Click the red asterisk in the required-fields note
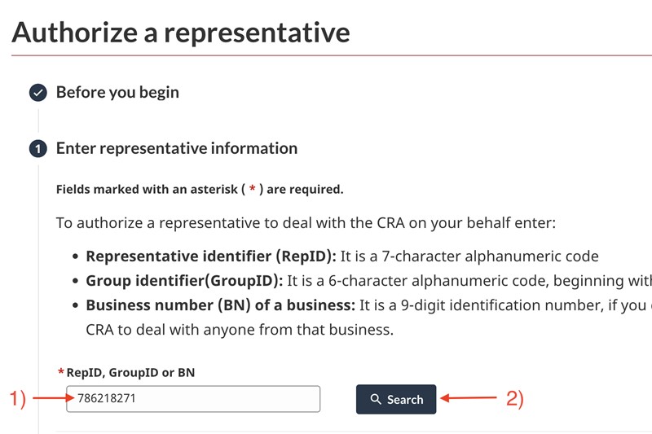 [253, 190]
